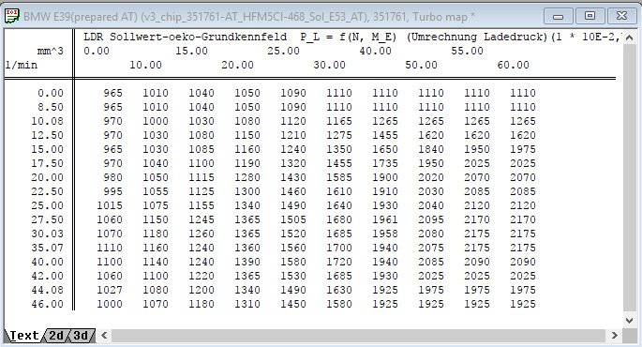Select row header 10.08

(x=48, y=121)
